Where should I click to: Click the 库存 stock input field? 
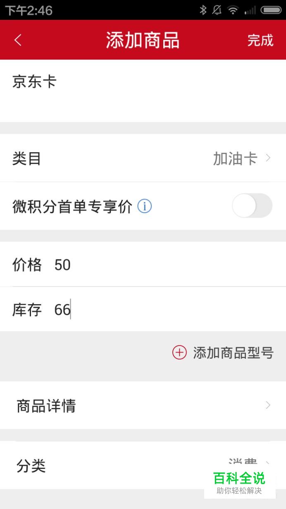tap(165, 310)
